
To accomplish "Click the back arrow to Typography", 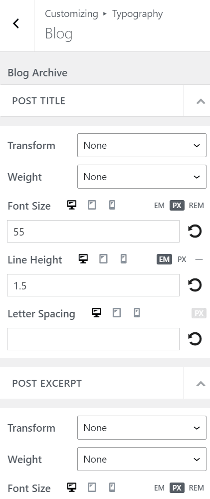I will tap(16, 23).
